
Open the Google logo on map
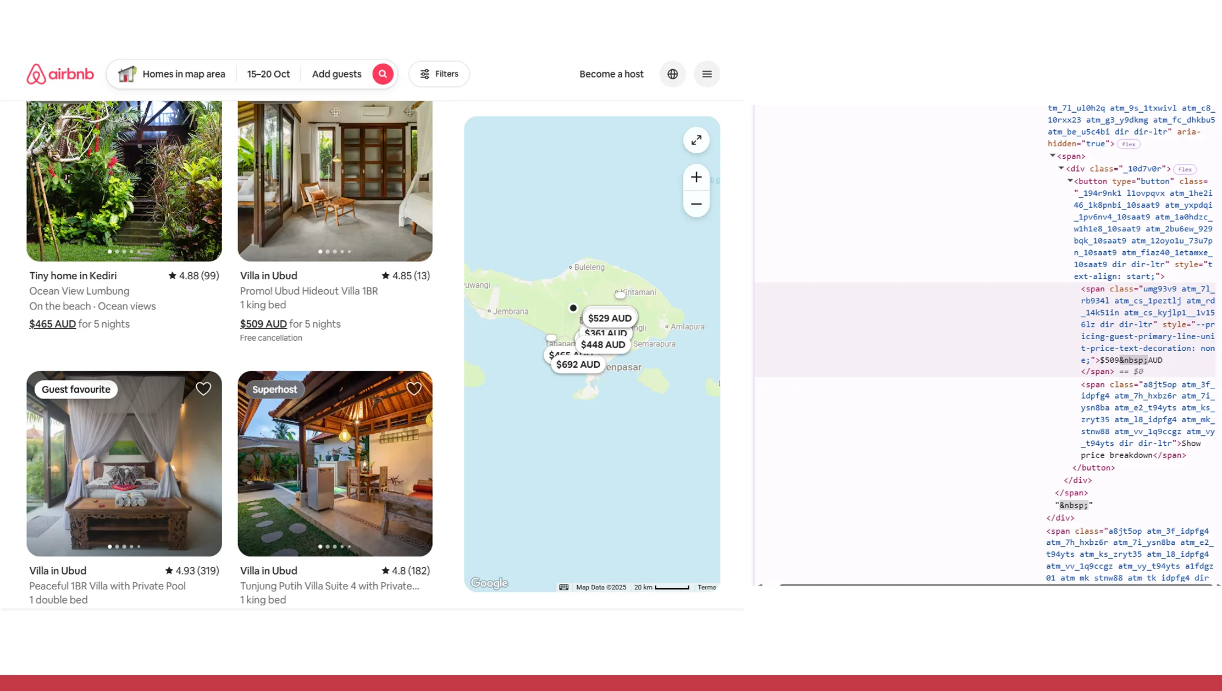(x=489, y=583)
